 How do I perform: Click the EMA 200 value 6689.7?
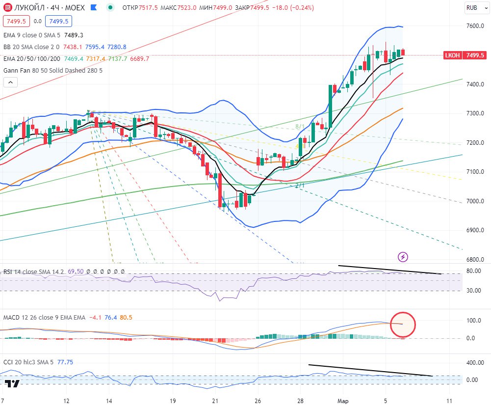[x=140, y=58]
